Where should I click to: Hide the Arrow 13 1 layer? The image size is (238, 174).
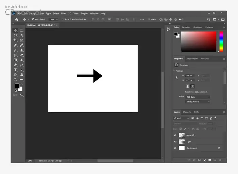pyautogui.click(x=175, y=135)
